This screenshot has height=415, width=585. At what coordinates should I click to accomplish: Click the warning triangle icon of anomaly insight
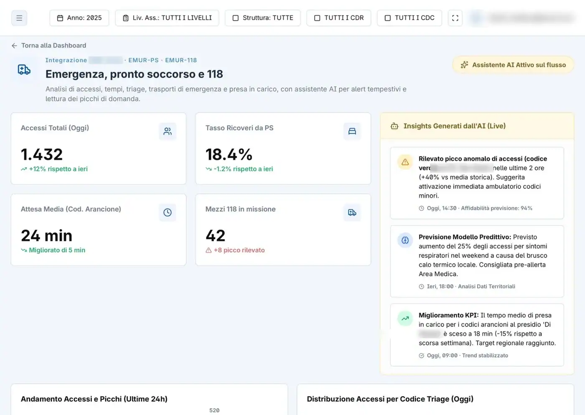(405, 162)
